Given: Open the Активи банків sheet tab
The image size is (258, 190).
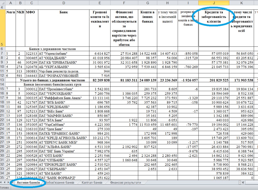Looking at the screenshot, I should (x=28, y=182).
